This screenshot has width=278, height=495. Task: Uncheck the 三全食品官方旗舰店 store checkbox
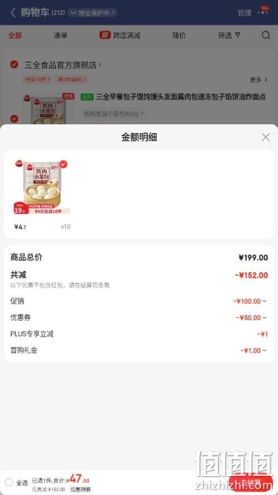click(x=14, y=65)
